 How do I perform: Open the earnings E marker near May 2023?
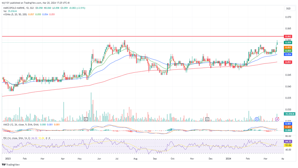point(86,119)
